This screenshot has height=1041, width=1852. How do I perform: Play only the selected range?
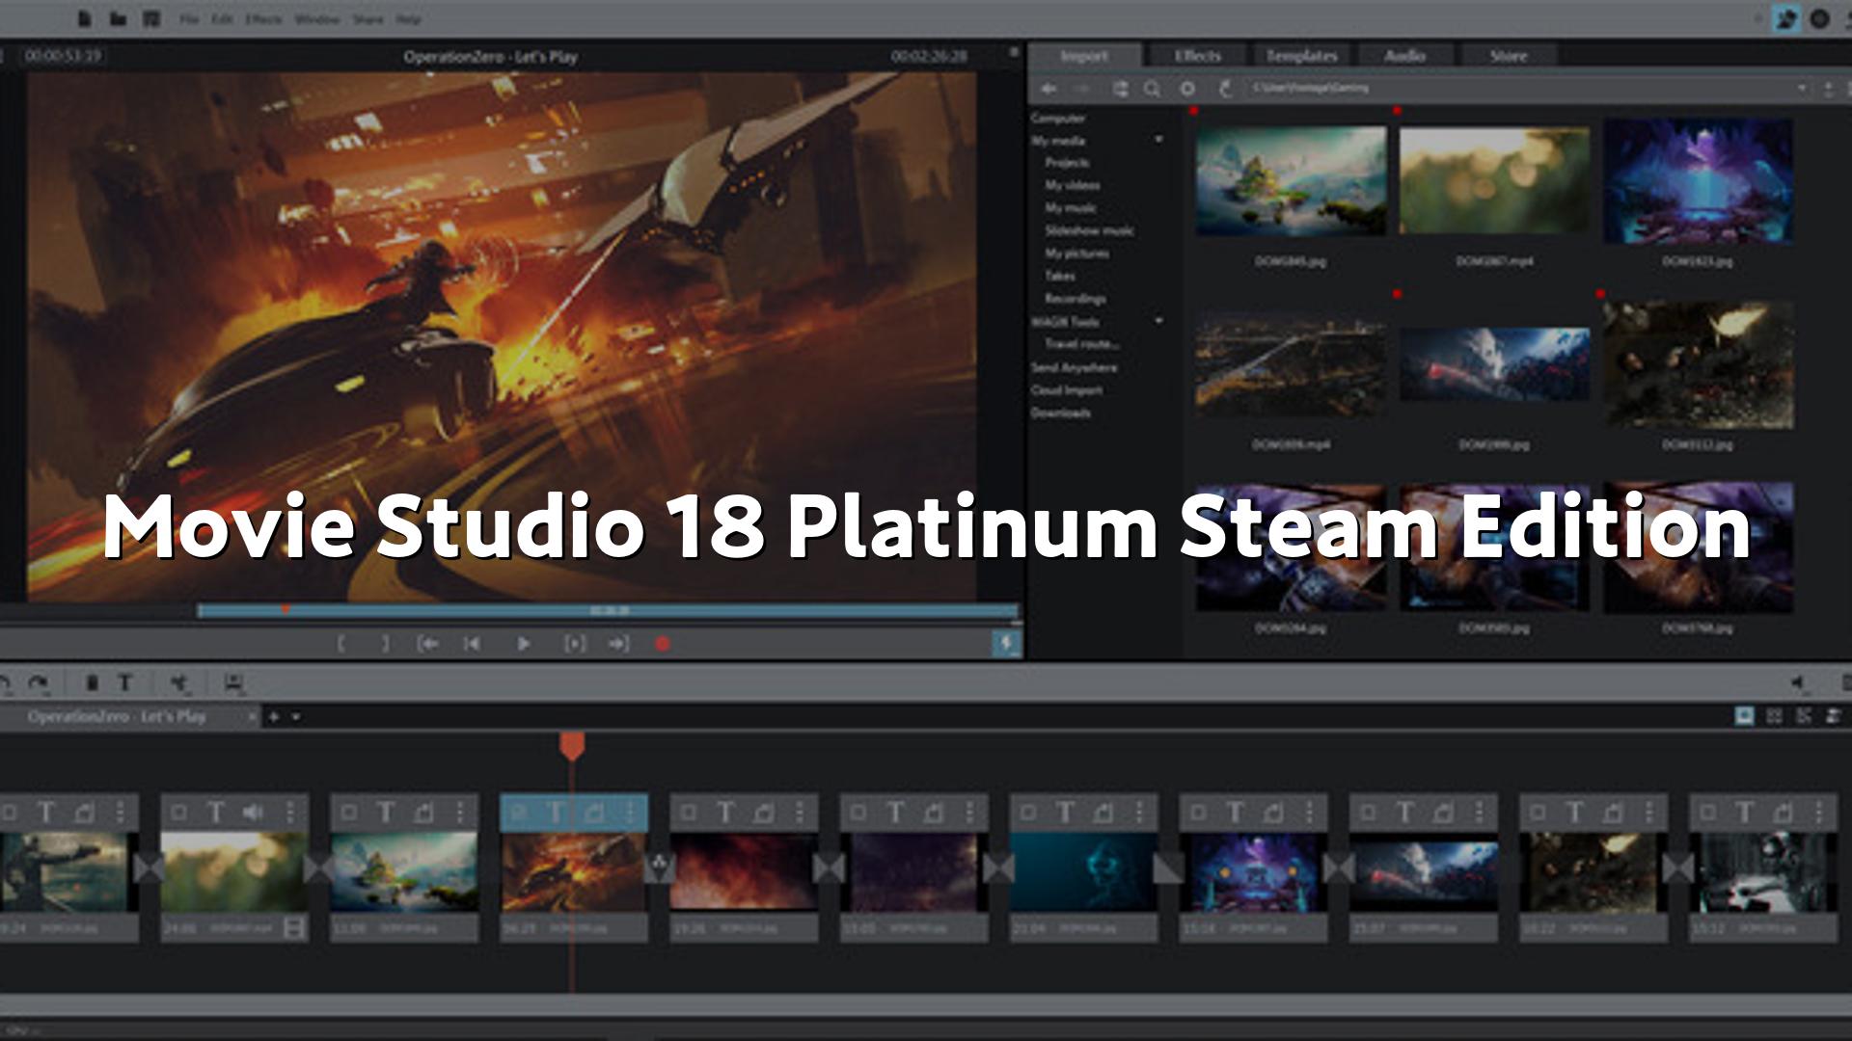[x=575, y=644]
